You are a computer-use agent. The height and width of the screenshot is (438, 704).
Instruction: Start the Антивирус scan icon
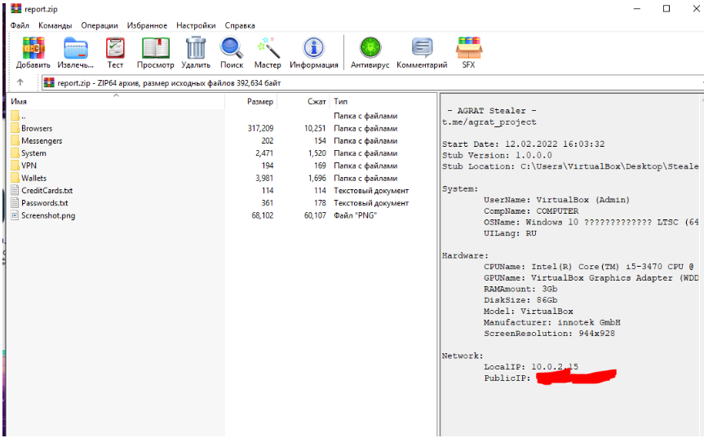pyautogui.click(x=370, y=48)
